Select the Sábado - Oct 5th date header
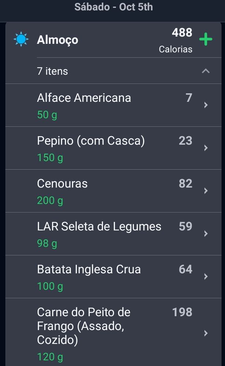Image resolution: width=225 pixels, height=366 pixels. tap(112, 7)
